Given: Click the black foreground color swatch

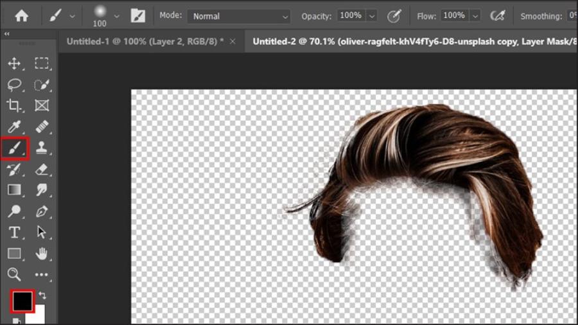Looking at the screenshot, I should click(x=22, y=301).
